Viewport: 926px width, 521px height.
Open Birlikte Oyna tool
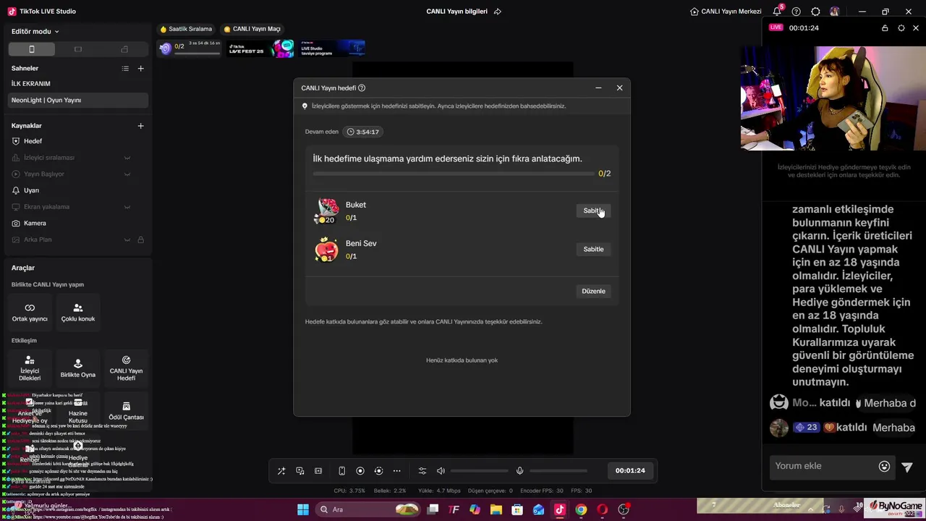point(78,368)
